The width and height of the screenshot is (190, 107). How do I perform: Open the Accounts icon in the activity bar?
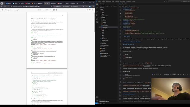click(x=97, y=97)
